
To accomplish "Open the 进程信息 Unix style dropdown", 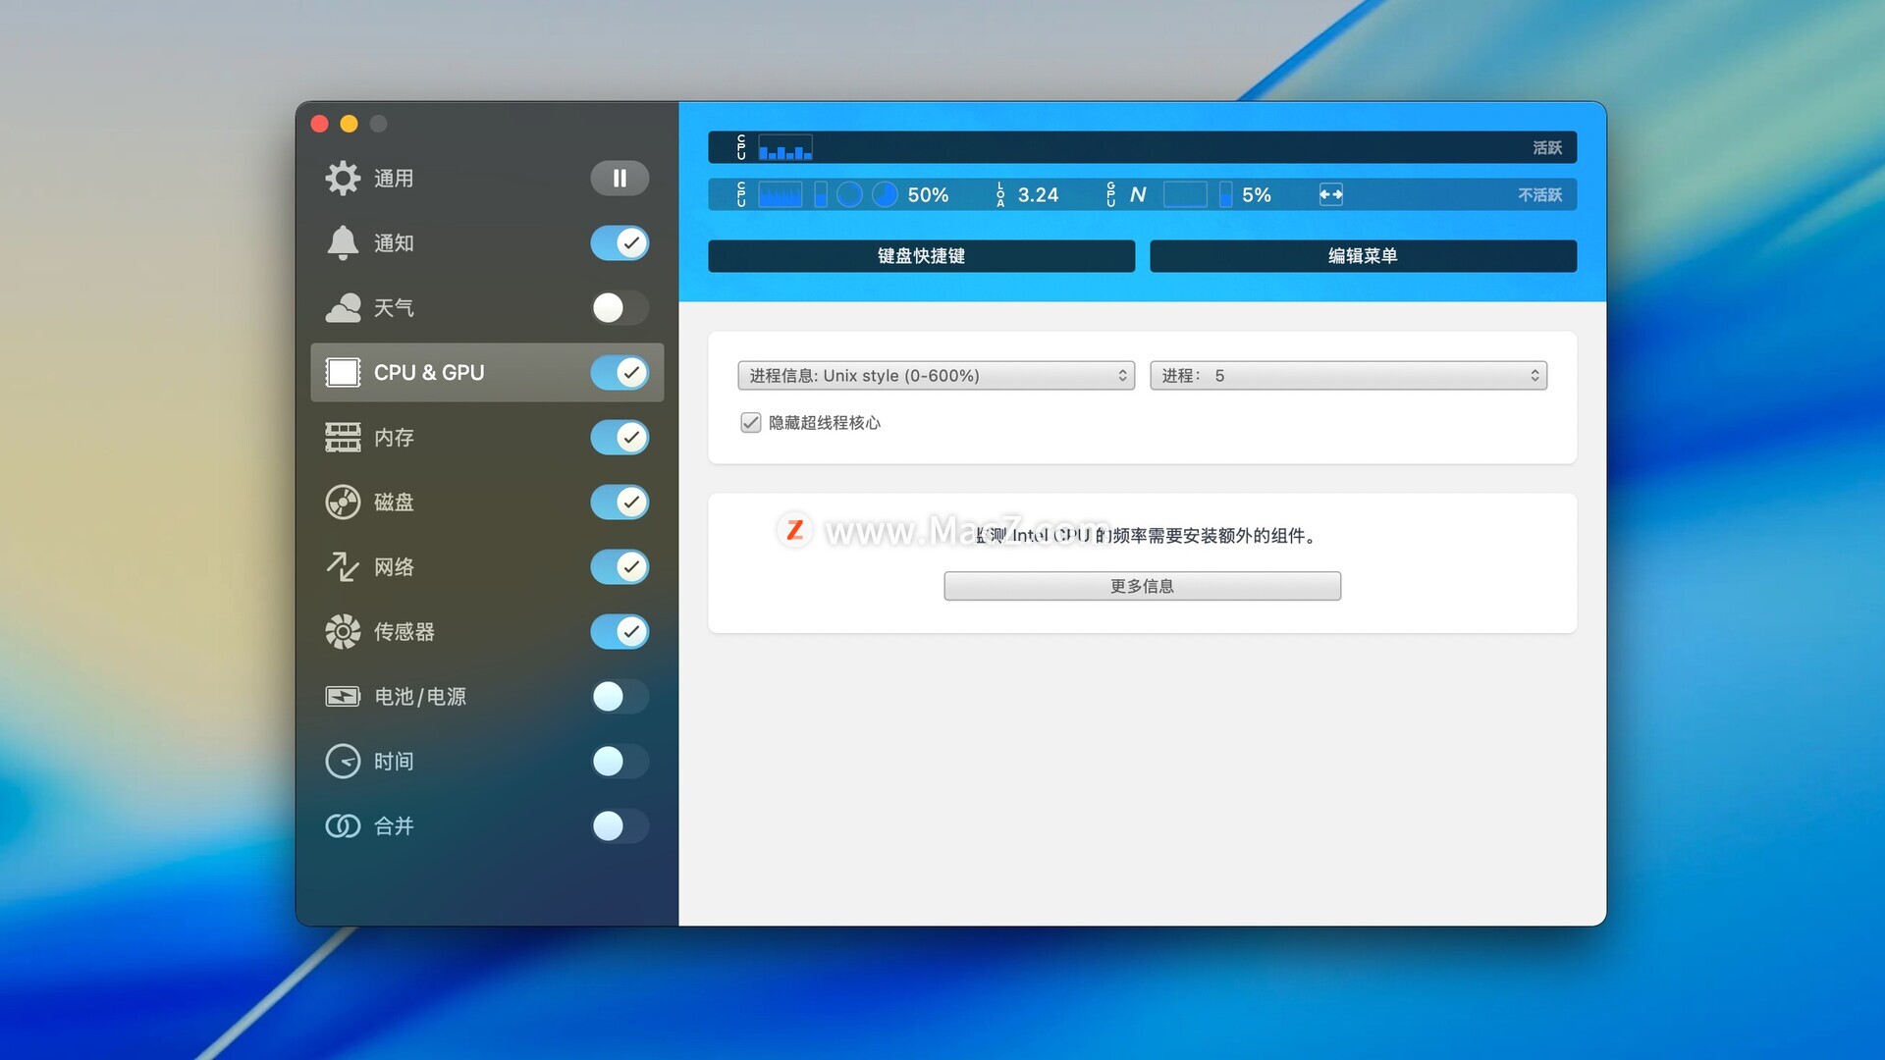I will tap(936, 376).
